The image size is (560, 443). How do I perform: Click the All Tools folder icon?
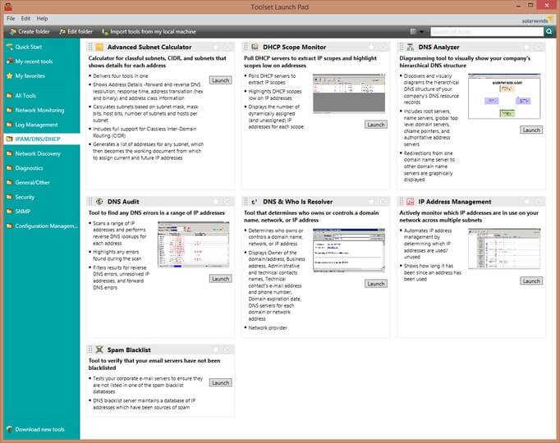(10, 96)
